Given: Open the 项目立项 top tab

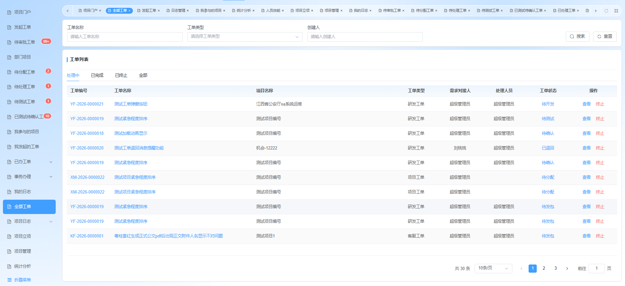Looking at the screenshot, I should pyautogui.click(x=302, y=11).
